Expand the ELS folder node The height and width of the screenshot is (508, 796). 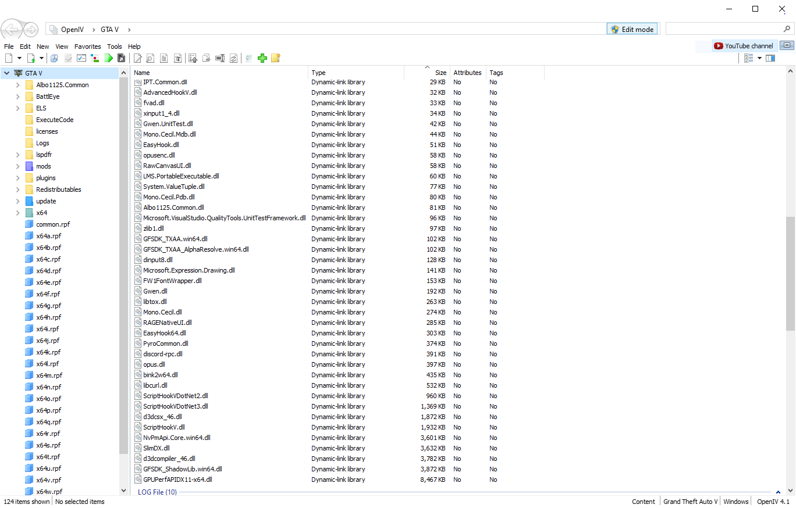click(x=18, y=108)
